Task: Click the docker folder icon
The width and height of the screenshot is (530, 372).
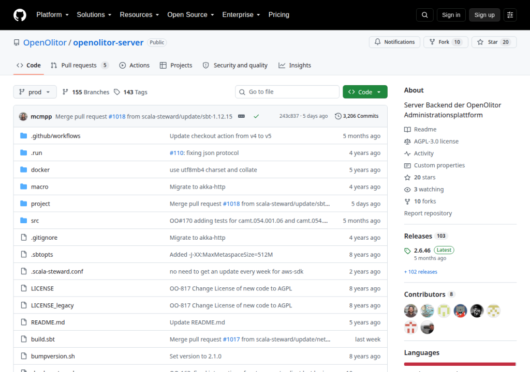Action: tap(24, 169)
